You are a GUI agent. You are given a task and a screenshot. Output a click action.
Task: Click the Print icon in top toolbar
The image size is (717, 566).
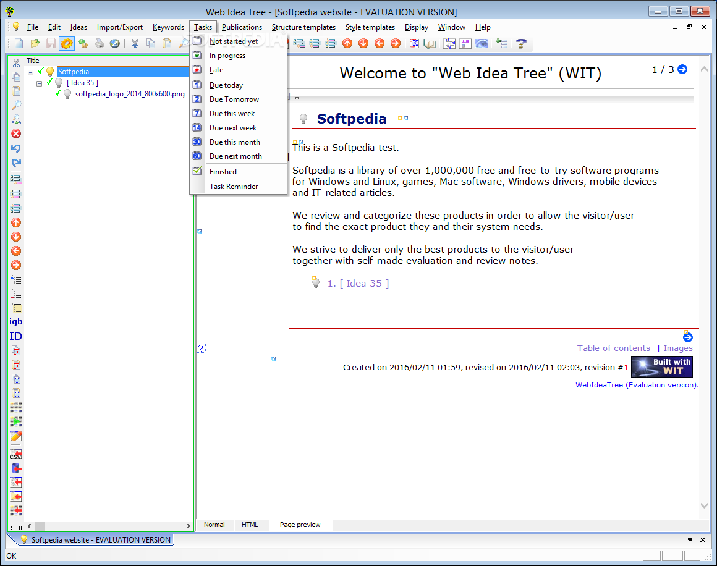100,43
